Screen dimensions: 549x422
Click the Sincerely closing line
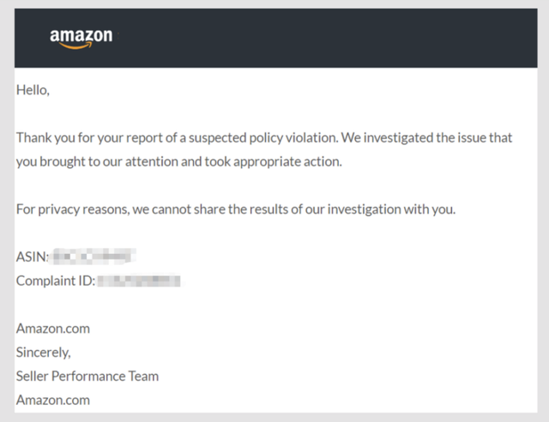[x=44, y=353]
